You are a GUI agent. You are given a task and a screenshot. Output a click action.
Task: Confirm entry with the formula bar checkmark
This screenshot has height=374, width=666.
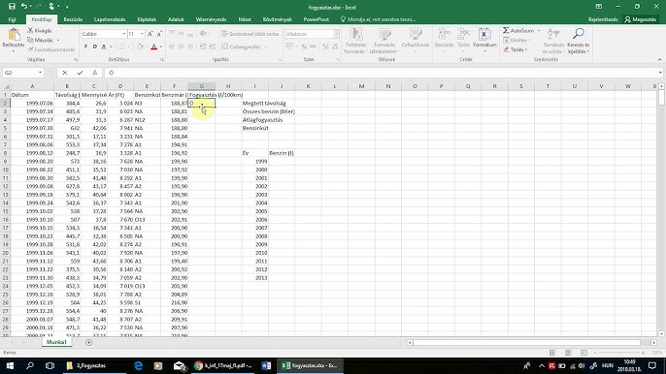[80, 73]
